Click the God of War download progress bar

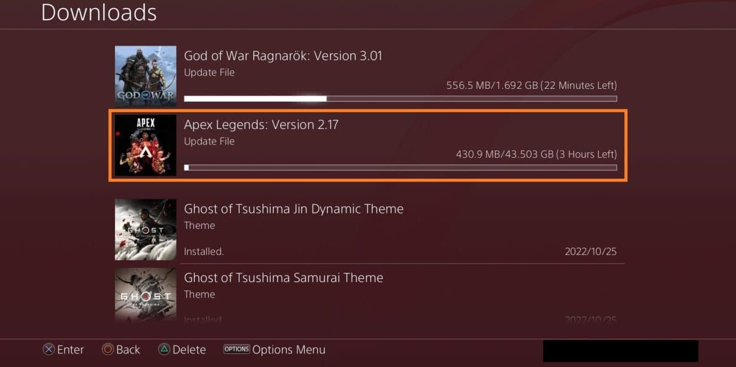400,99
